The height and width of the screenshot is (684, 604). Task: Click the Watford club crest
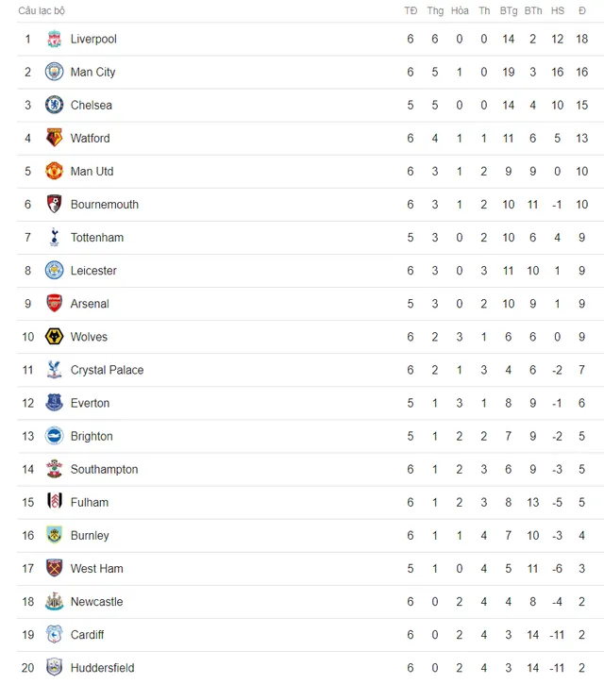tap(54, 138)
